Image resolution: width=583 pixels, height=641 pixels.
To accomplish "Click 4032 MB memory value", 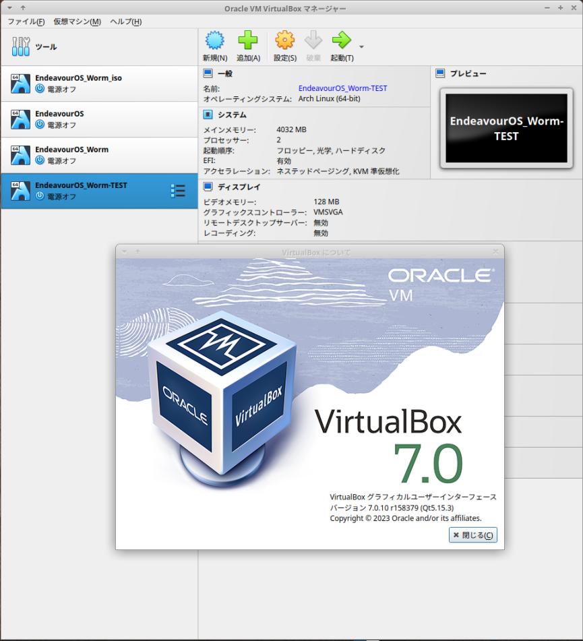I will pyautogui.click(x=291, y=129).
